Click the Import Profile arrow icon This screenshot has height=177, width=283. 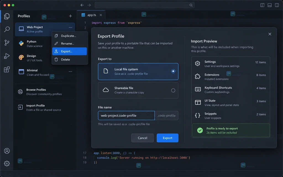click(x=20, y=107)
